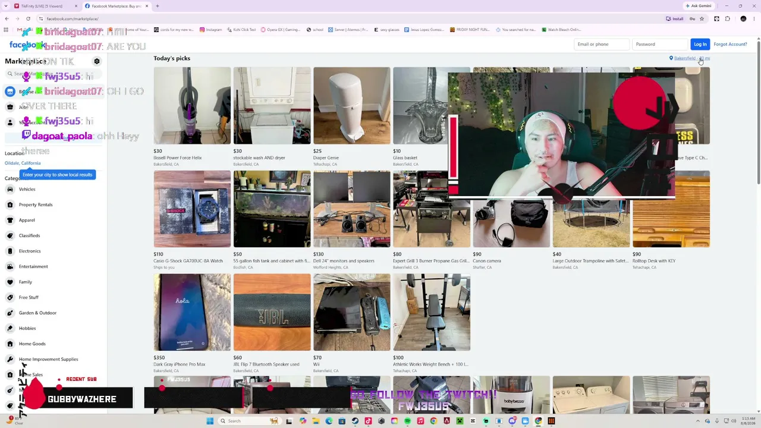This screenshot has height=428, width=761.
Task: Open a new browser tab
Action: pos(157,6)
